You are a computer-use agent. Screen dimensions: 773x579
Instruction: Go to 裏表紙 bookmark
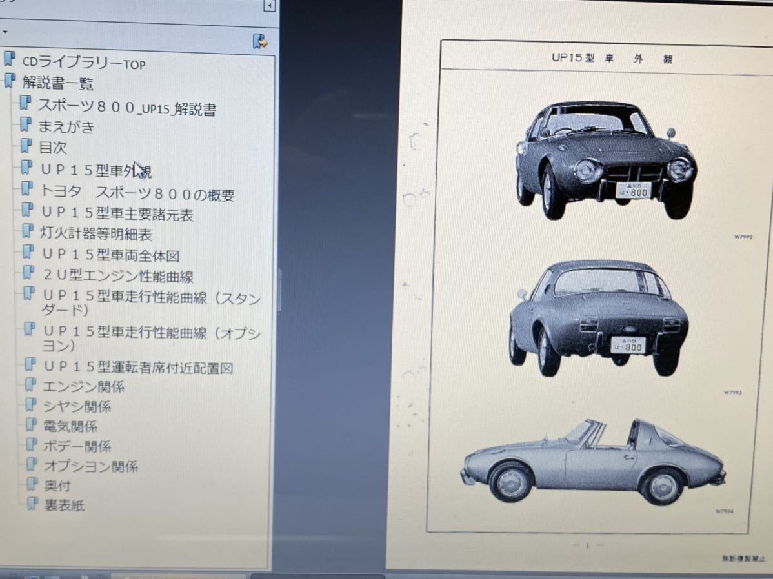pos(65,505)
